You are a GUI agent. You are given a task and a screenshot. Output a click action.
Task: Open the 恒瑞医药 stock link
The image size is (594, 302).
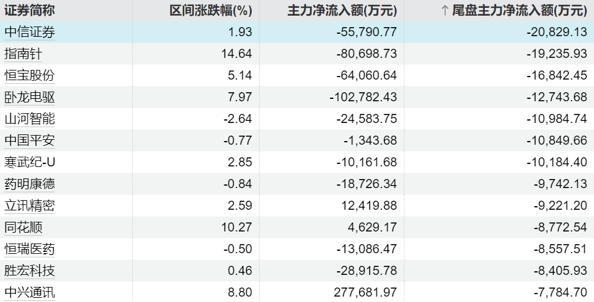pos(30,249)
